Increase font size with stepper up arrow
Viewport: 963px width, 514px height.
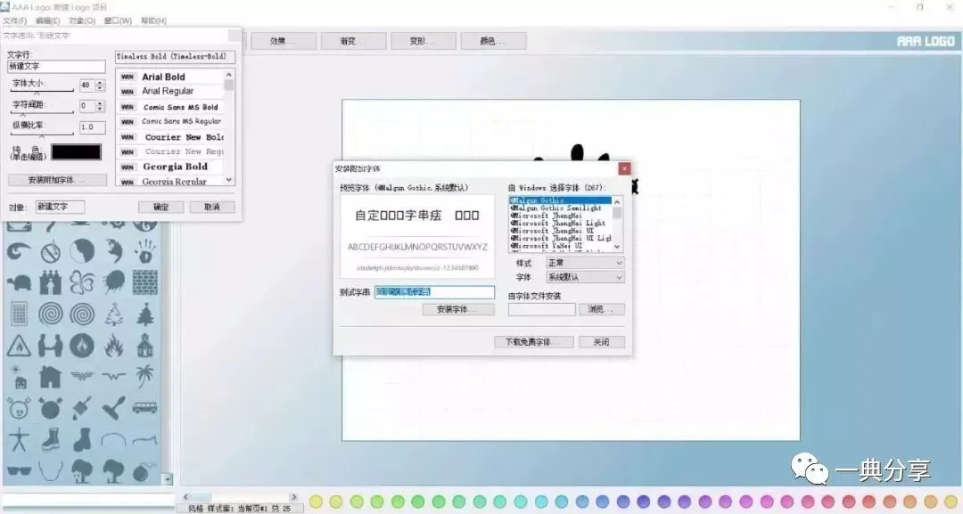[x=100, y=82]
